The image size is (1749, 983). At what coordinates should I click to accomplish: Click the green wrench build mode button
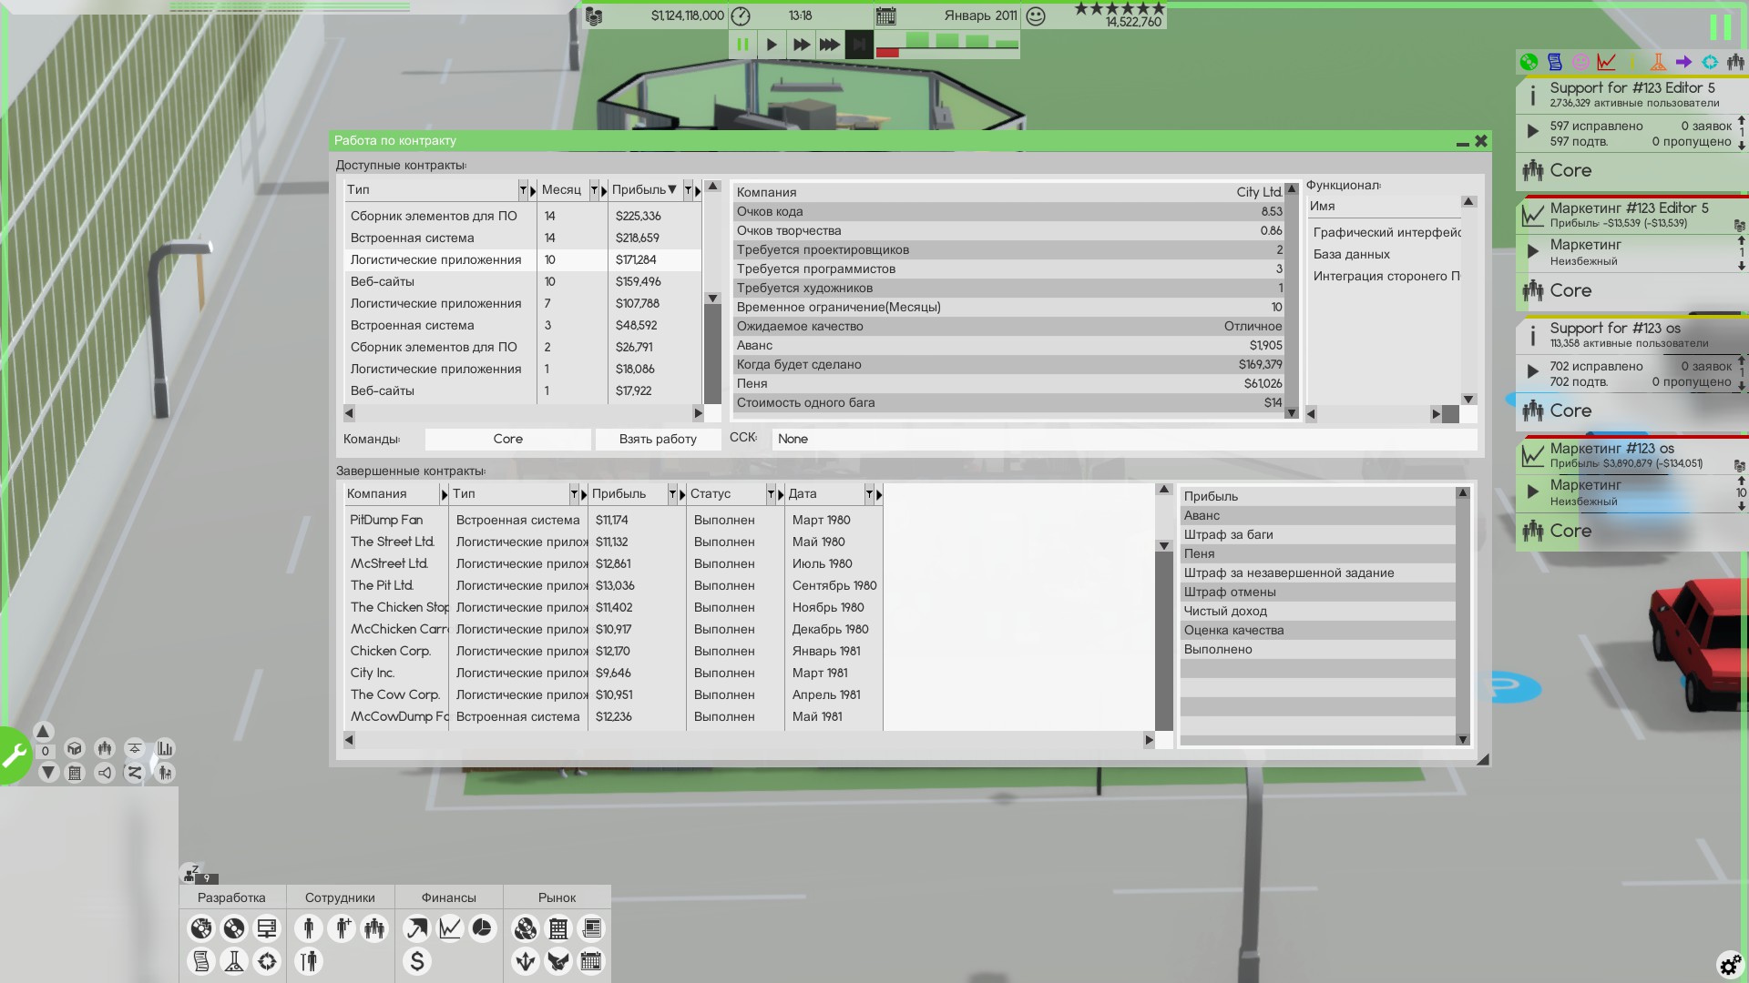tap(15, 755)
